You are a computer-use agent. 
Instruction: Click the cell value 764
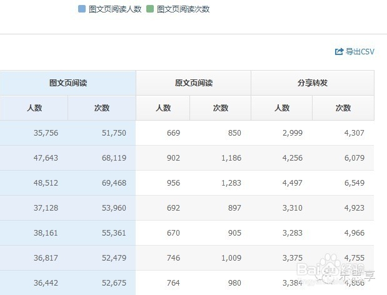pyautogui.click(x=173, y=283)
